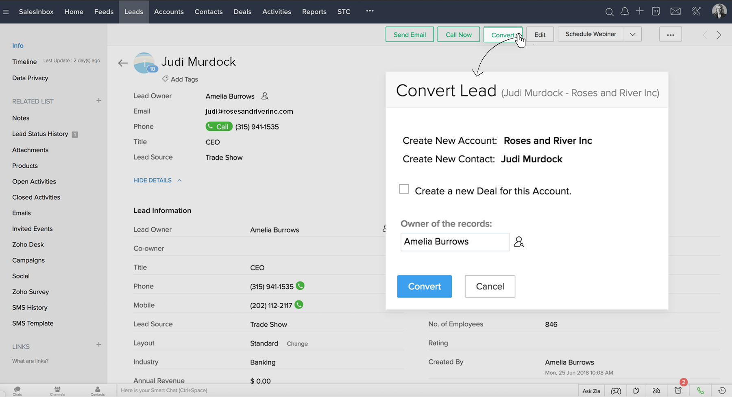Screen dimensions: 732x397
Task: Open the reminders alarm icon with badge
Action: point(678,391)
